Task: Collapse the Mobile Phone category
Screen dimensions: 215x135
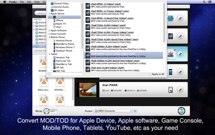Action: [49, 37]
